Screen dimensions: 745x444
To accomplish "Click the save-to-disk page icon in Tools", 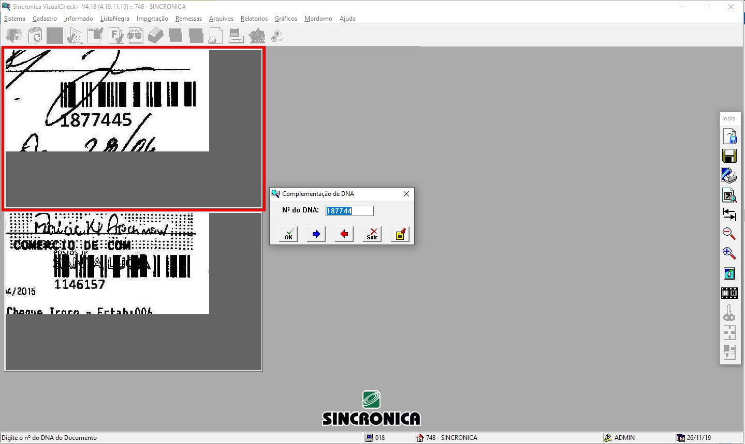I will tap(729, 137).
